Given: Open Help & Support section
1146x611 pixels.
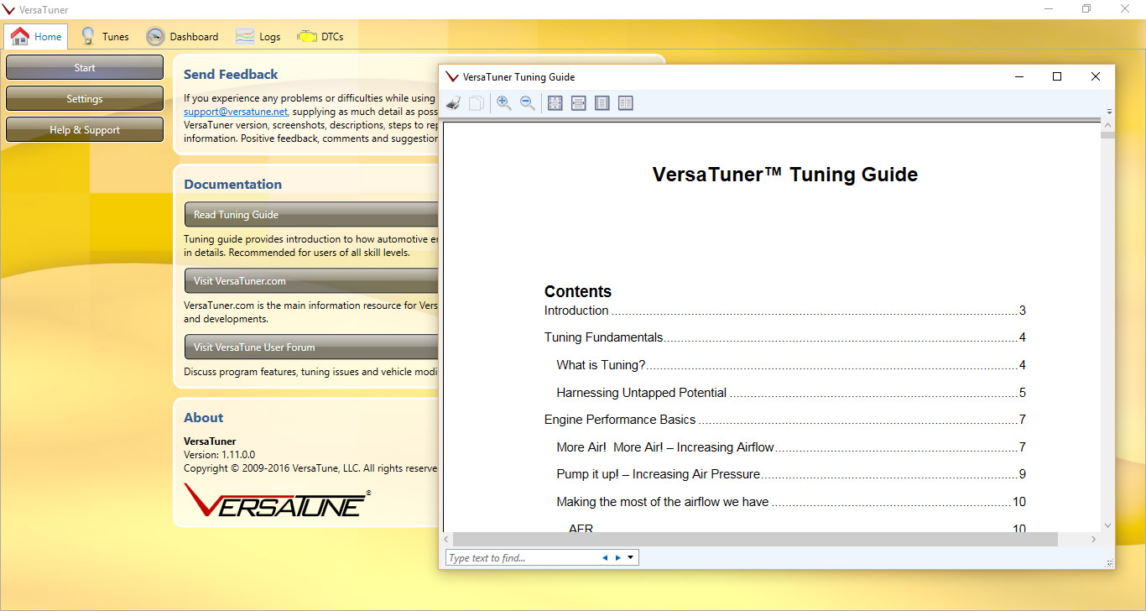Looking at the screenshot, I should [85, 130].
